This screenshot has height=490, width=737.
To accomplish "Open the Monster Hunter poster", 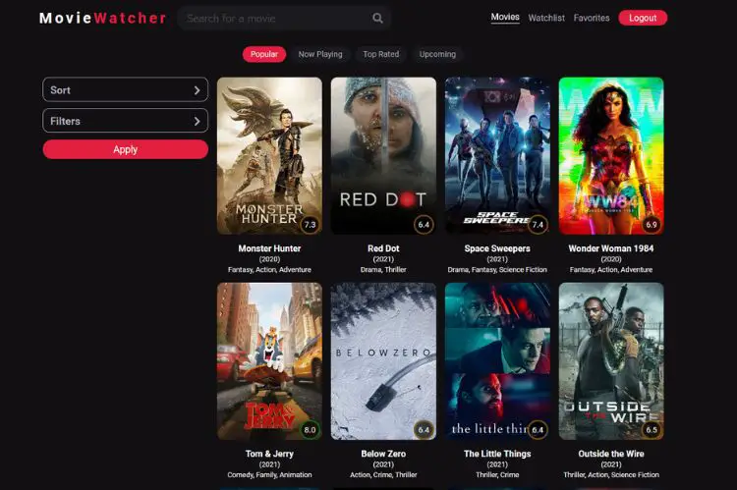I will pyautogui.click(x=269, y=155).
